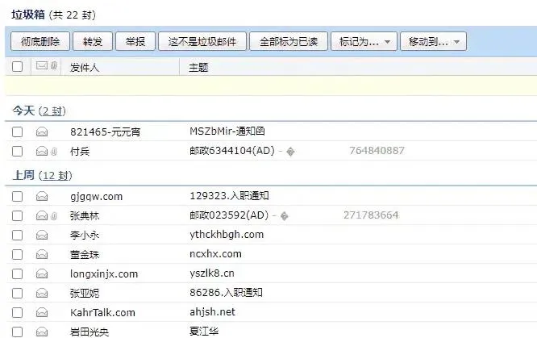Check the box for longxinjx.com email
Viewport: 537px width, 338px height.
tap(17, 273)
